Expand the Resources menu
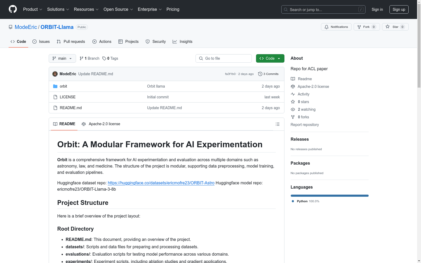This screenshot has height=263, width=421. point(86,9)
